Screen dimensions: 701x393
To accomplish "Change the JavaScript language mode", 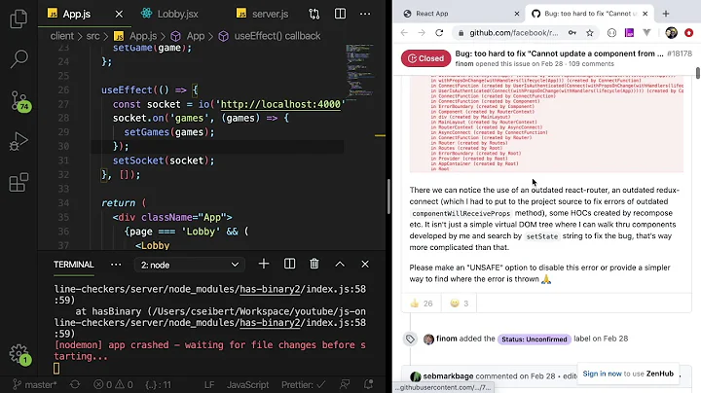I will pyautogui.click(x=247, y=384).
